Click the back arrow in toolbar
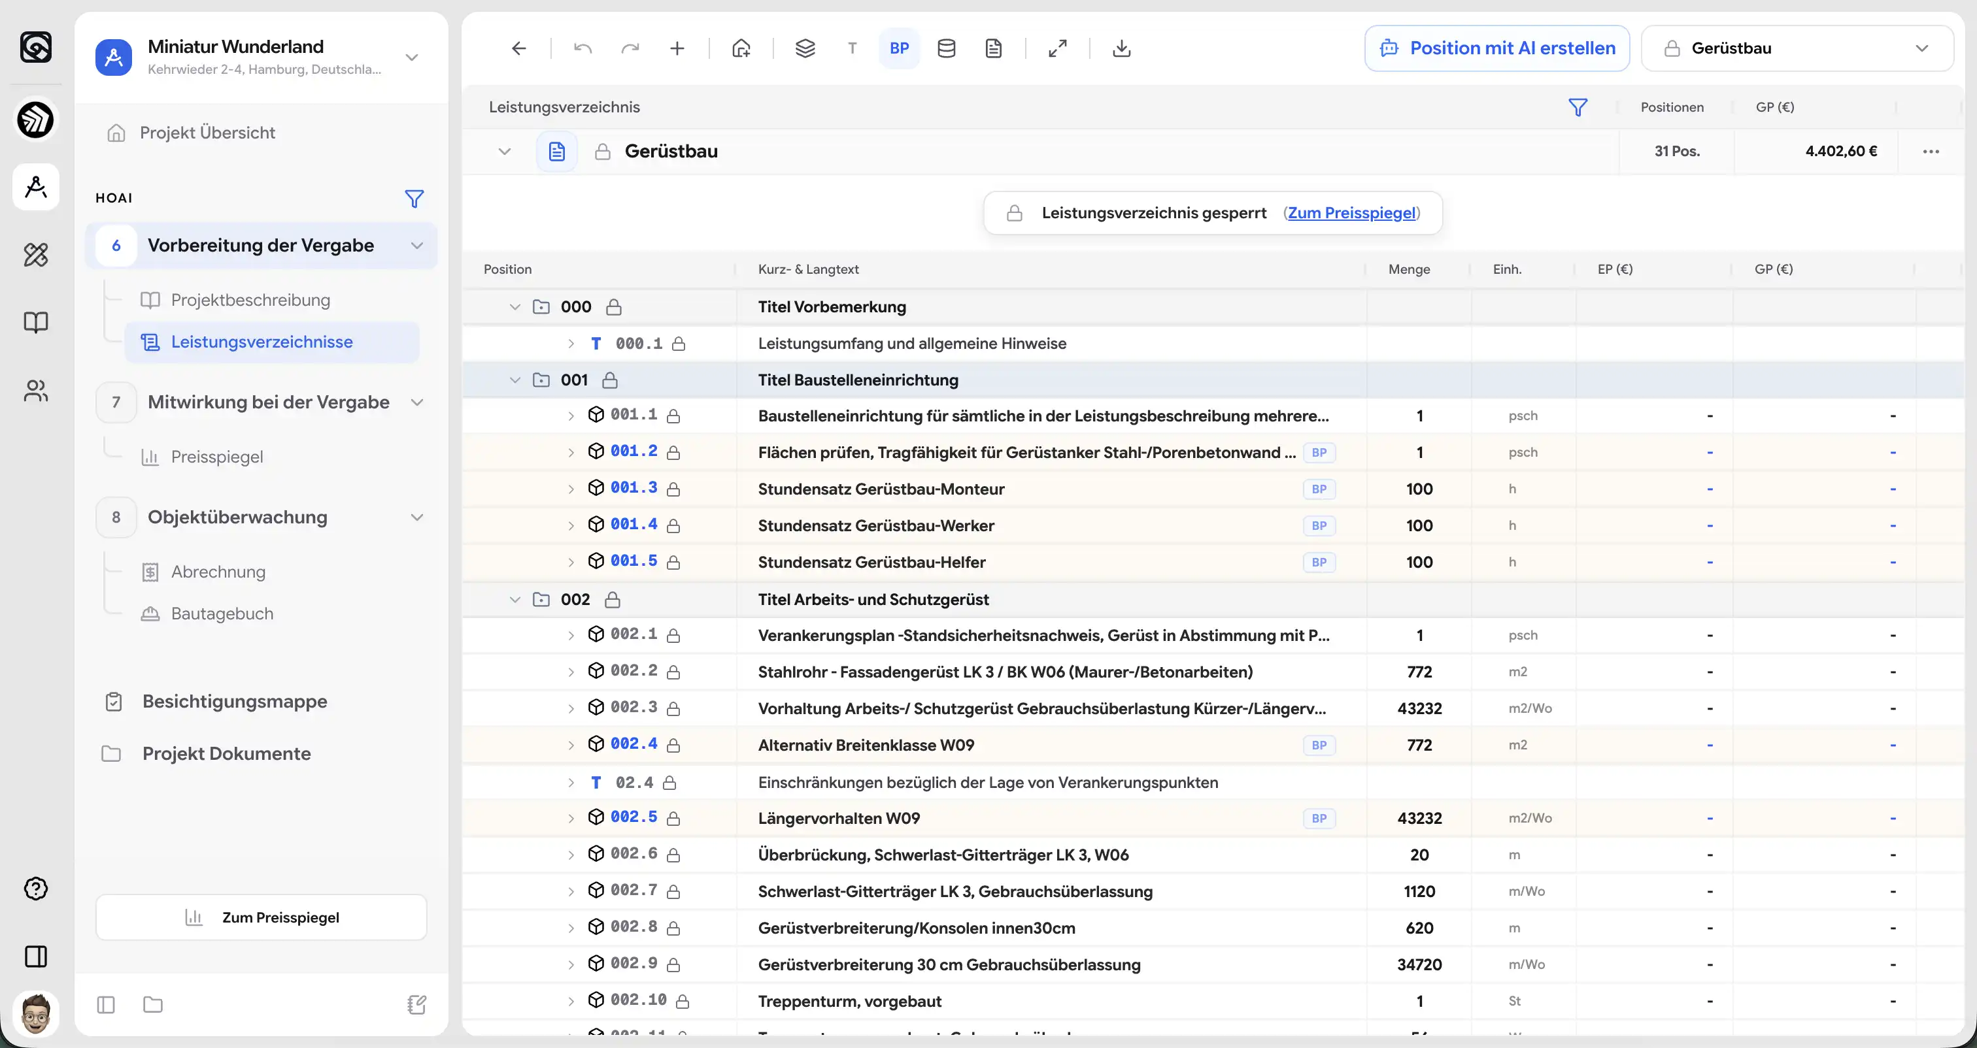Viewport: 1977px width, 1048px height. point(519,48)
